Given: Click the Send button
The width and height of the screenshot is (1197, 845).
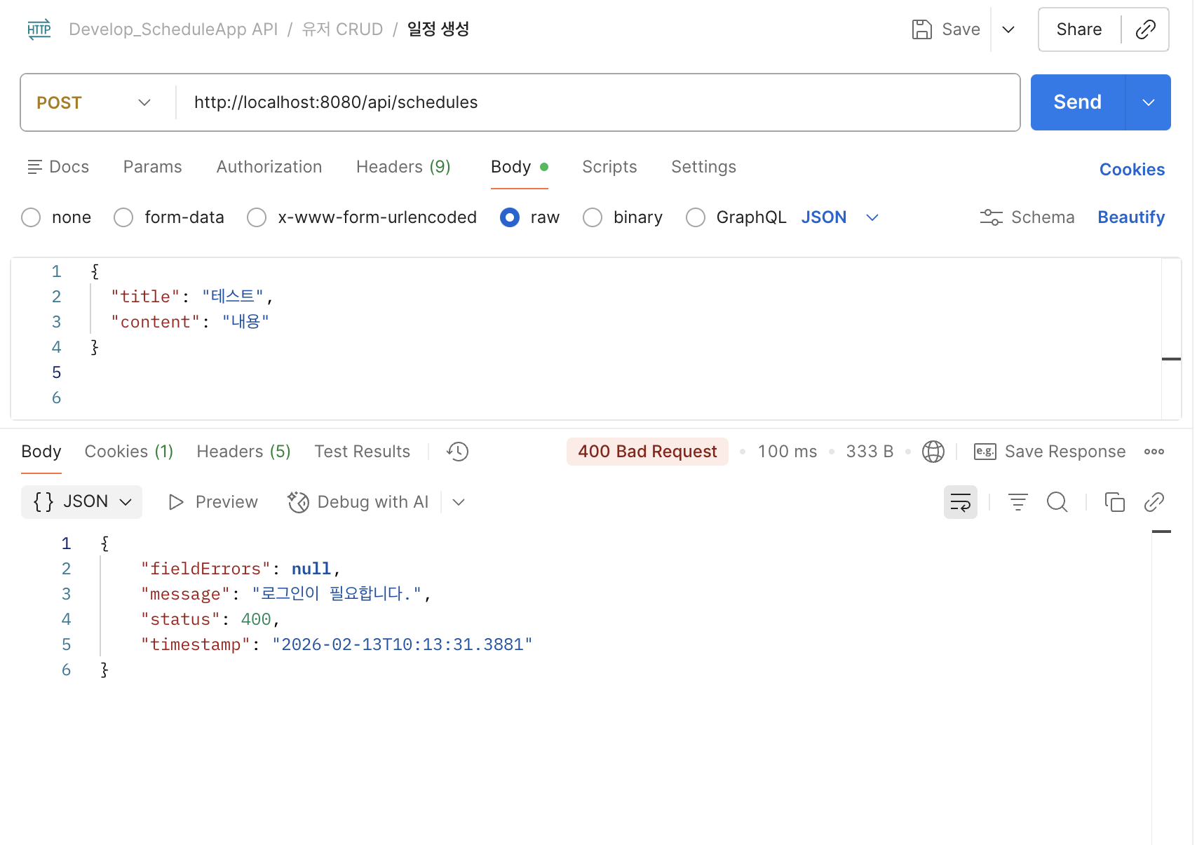Looking at the screenshot, I should (1077, 102).
